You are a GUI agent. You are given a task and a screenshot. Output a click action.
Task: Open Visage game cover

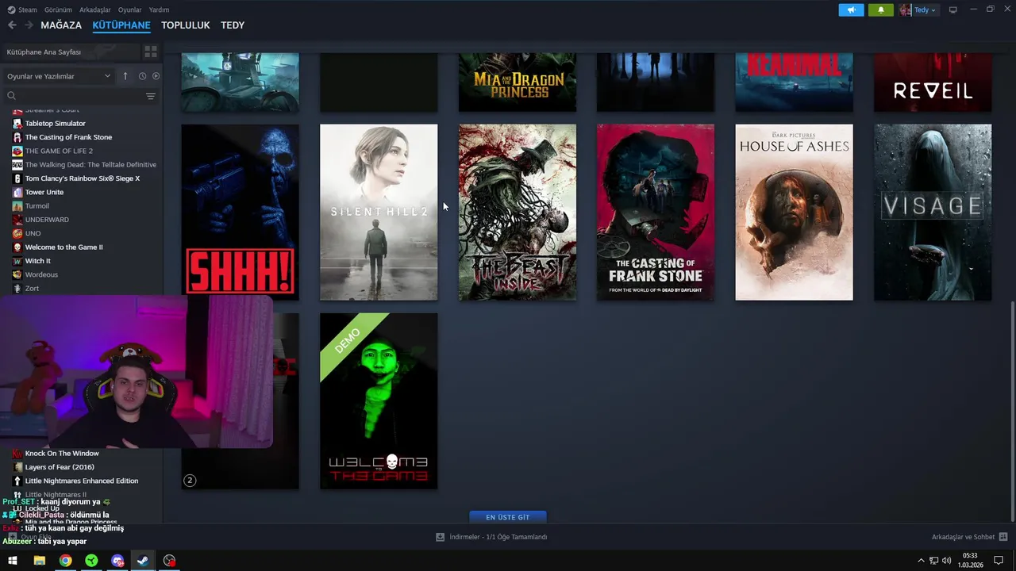pos(933,212)
